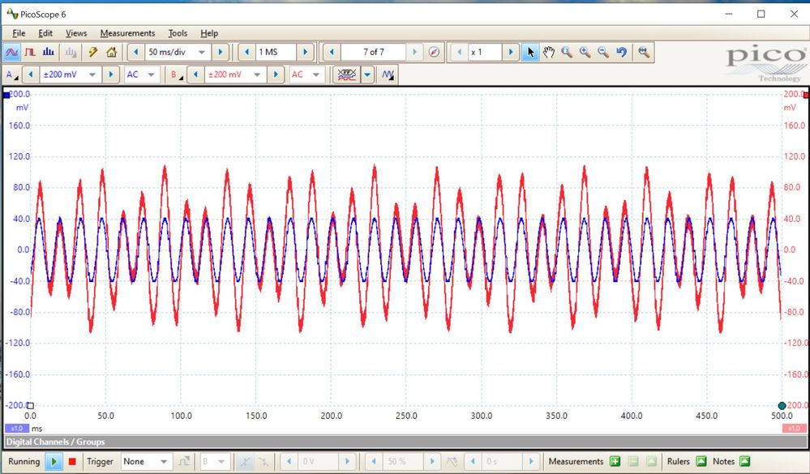Open Channel B options button
The width and height of the screenshot is (810, 474).
(x=174, y=75)
